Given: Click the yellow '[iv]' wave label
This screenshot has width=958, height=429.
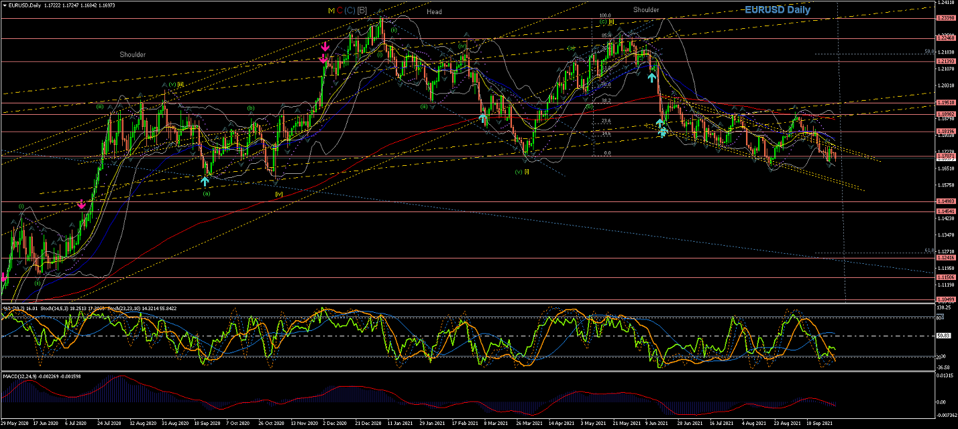Looking at the screenshot, I should [278, 194].
